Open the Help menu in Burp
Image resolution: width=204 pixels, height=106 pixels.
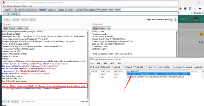pyautogui.click(x=30, y=6)
